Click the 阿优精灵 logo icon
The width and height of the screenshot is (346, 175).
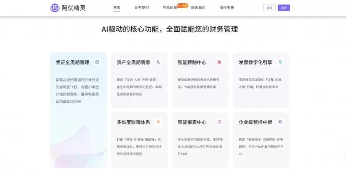click(54, 7)
